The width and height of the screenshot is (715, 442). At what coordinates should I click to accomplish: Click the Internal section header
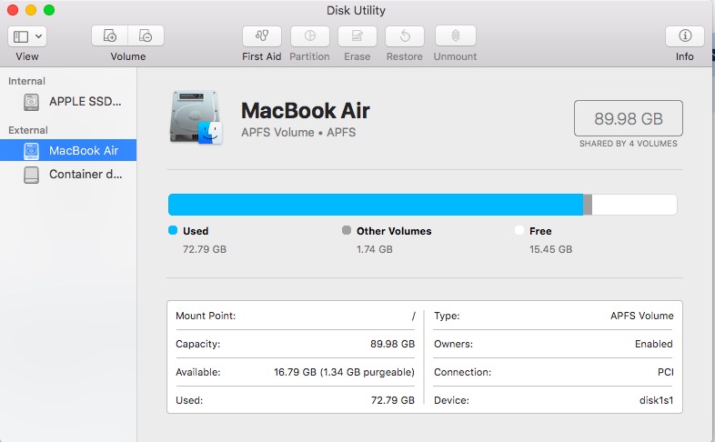[26, 81]
